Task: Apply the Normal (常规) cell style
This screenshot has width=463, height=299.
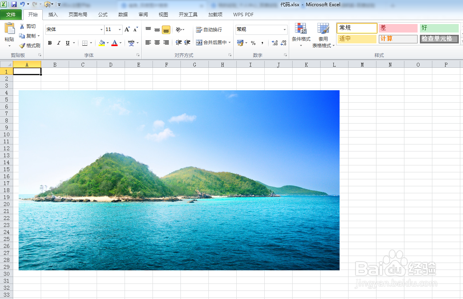Action: 357,28
